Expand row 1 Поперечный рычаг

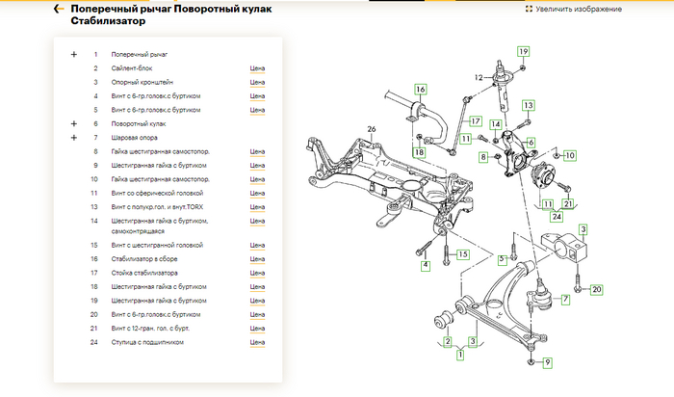[74, 55]
